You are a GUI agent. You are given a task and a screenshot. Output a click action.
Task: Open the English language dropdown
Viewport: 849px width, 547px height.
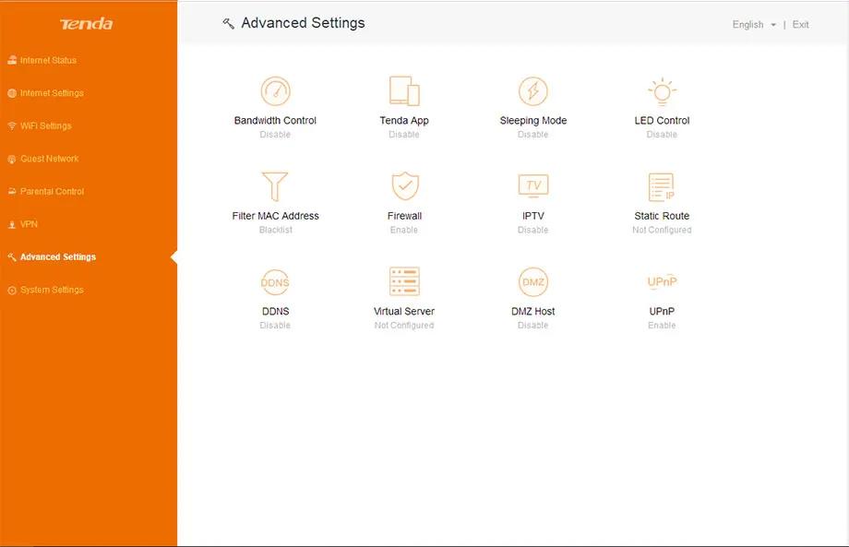click(754, 24)
